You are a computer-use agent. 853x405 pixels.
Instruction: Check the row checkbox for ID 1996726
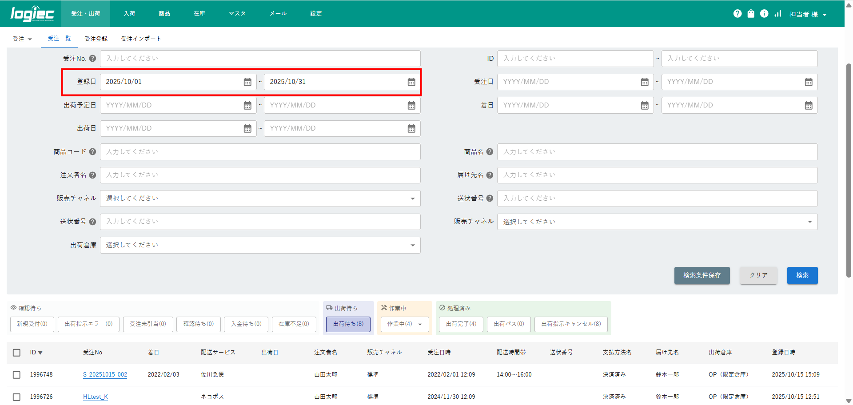point(17,397)
